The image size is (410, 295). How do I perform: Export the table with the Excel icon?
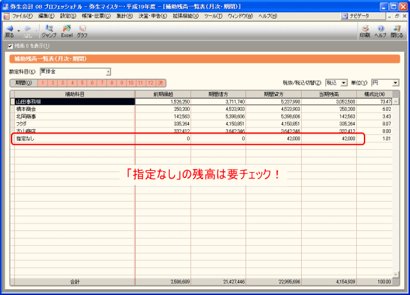point(67,31)
